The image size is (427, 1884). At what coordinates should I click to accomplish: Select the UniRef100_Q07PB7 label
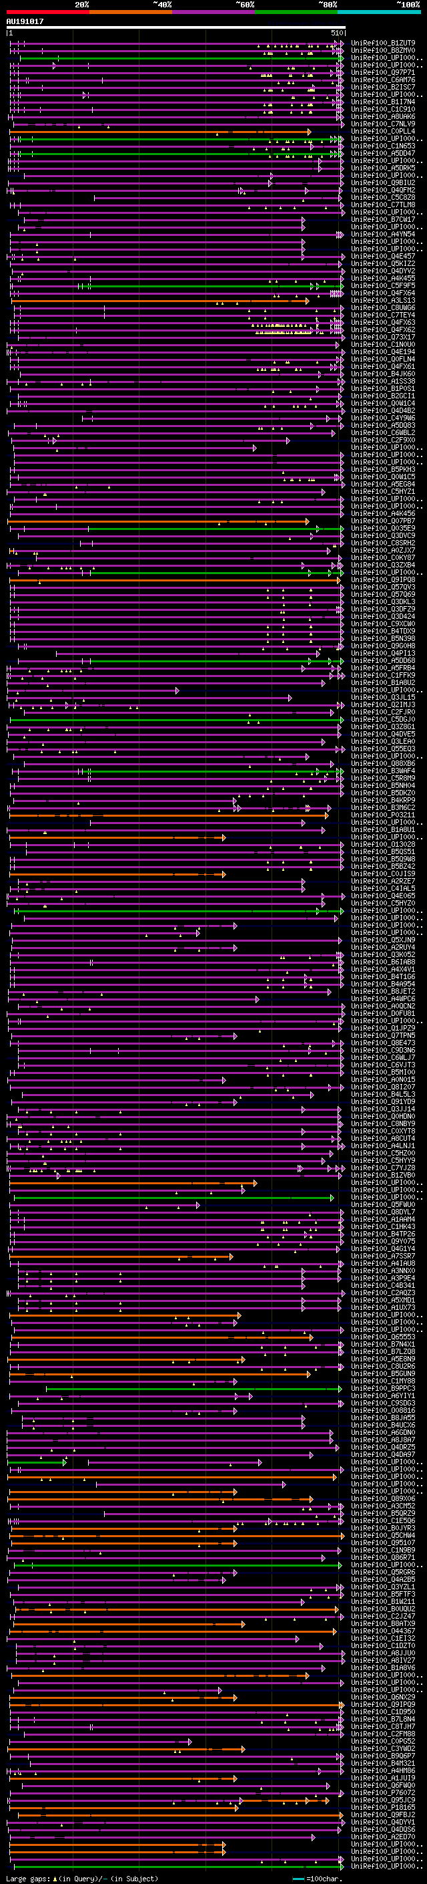(383, 521)
